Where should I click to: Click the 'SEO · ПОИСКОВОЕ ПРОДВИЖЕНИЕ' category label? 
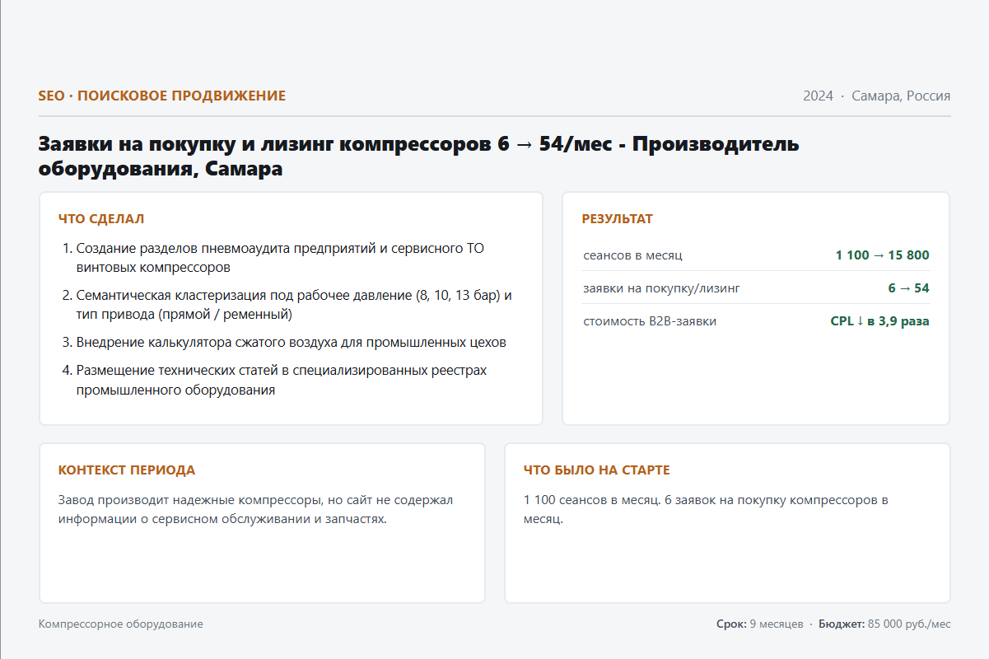click(162, 96)
